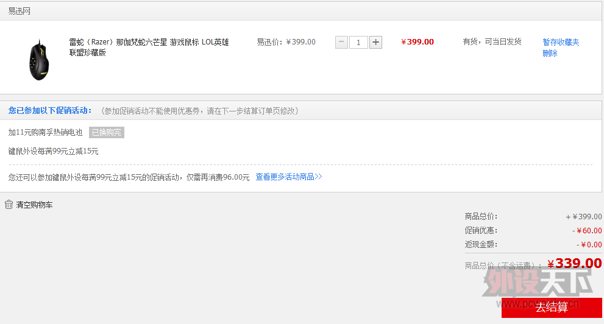Click 加11元购南孚热销电池 promotion text

point(46,132)
